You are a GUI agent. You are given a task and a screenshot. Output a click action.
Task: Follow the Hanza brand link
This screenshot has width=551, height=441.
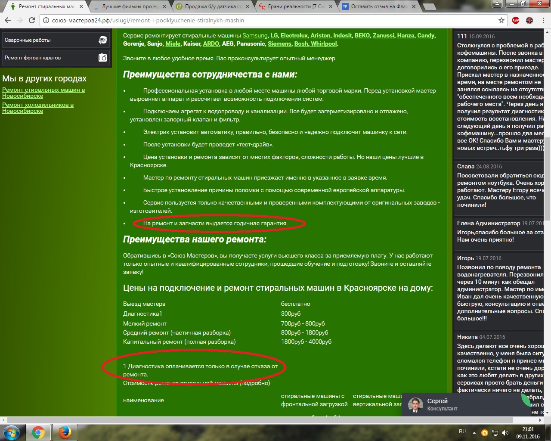tap(406, 35)
